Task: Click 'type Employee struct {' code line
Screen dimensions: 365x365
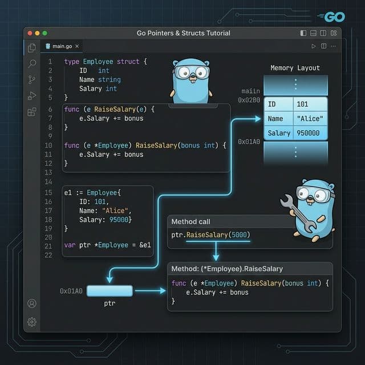Action: click(x=106, y=62)
